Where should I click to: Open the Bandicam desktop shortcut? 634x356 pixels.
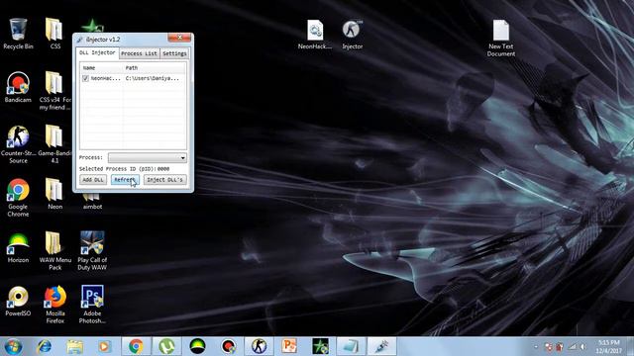(x=18, y=87)
